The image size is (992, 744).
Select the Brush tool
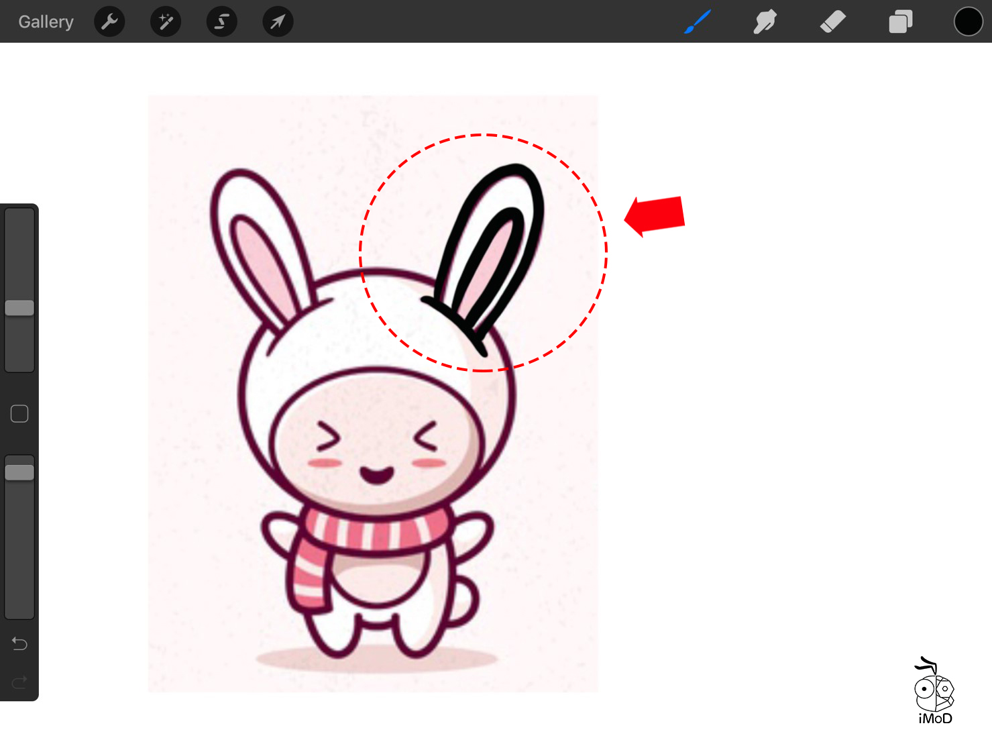point(698,22)
